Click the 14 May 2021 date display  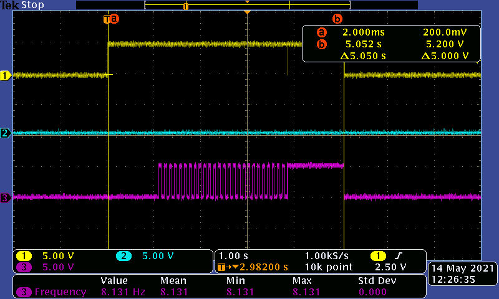[x=462, y=268]
